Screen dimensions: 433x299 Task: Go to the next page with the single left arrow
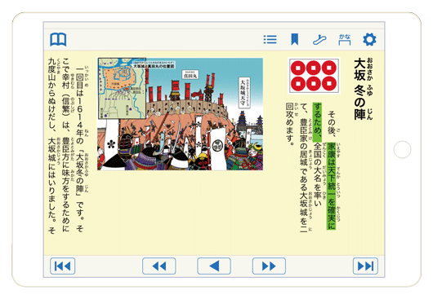[214, 266]
